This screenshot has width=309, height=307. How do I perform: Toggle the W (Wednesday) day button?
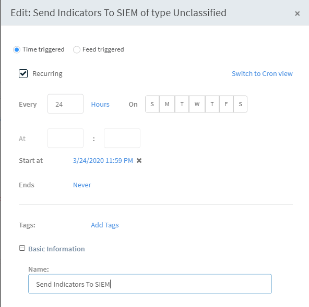(x=197, y=104)
